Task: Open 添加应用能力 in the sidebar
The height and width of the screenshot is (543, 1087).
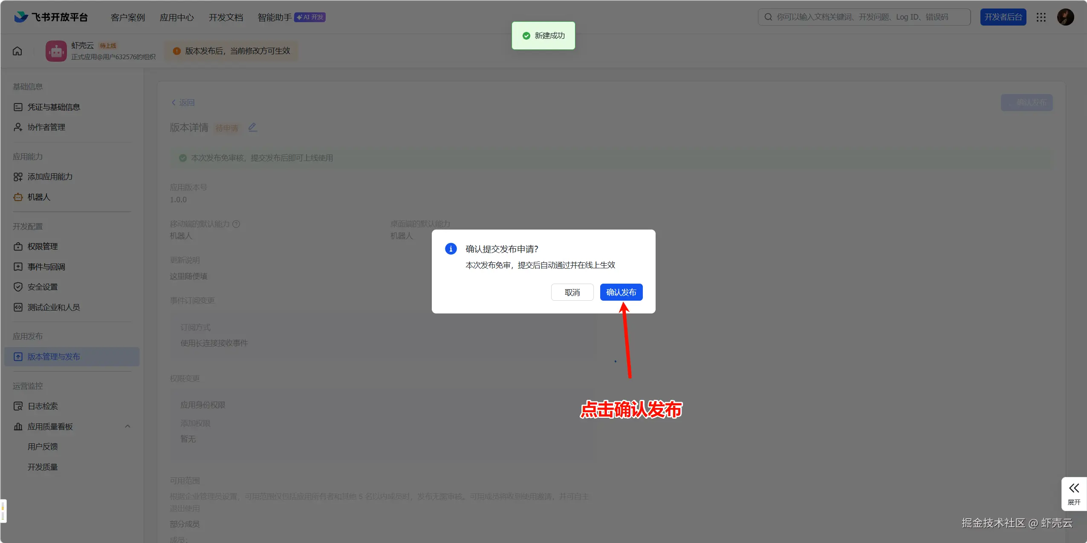Action: (50, 176)
